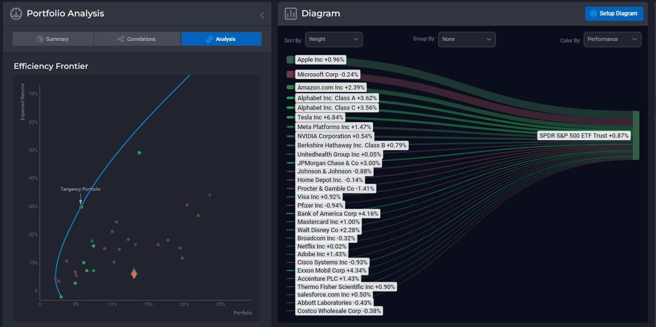Expand the Group By dropdown
The width and height of the screenshot is (656, 327).
(467, 39)
